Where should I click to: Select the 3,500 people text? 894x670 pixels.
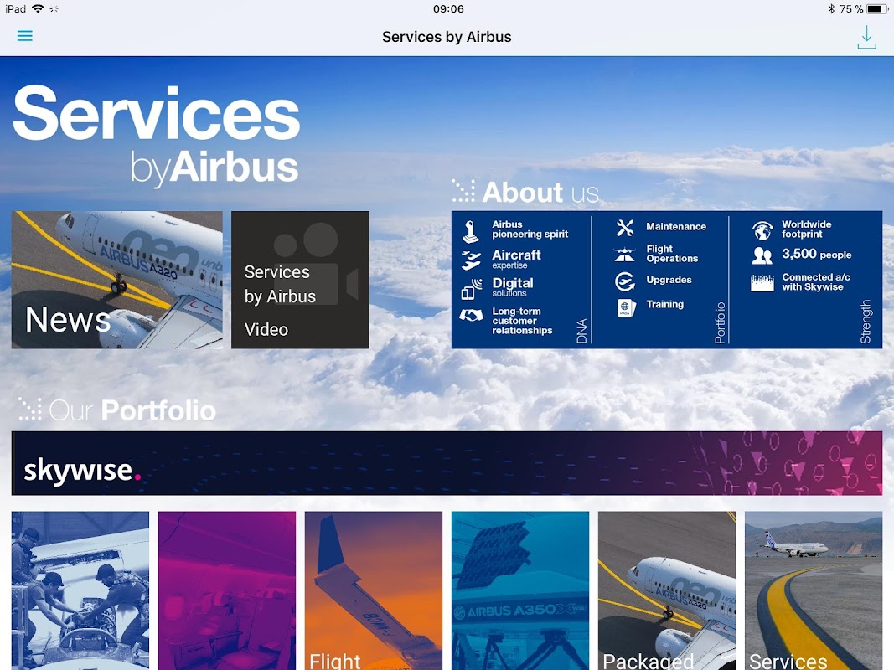(816, 254)
